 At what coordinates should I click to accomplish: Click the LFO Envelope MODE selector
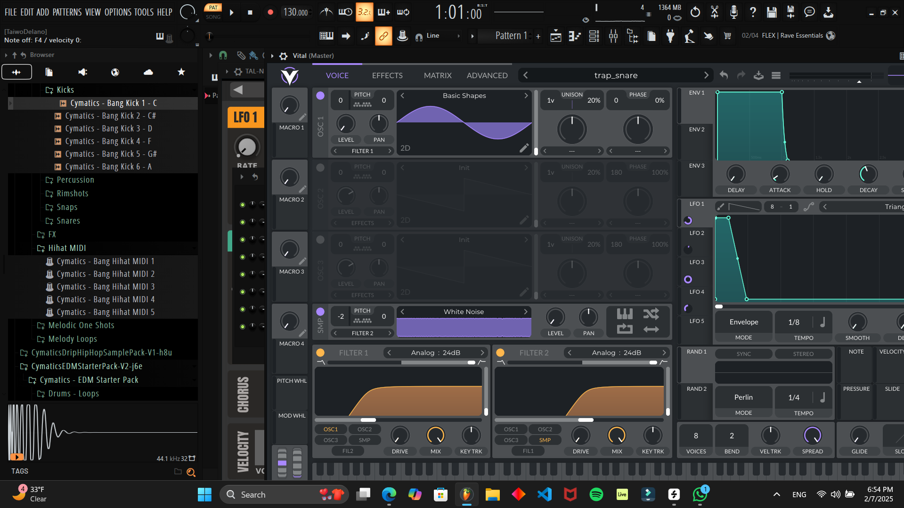[744, 326]
